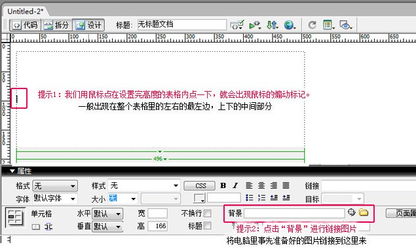
Task: Click the refresh design view icon
Action: [312, 25]
